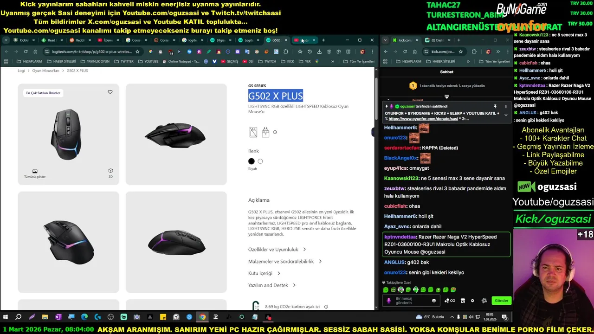Screen dimensions: 594x334
Task: Open the Windows notification center
Action: click(504, 317)
